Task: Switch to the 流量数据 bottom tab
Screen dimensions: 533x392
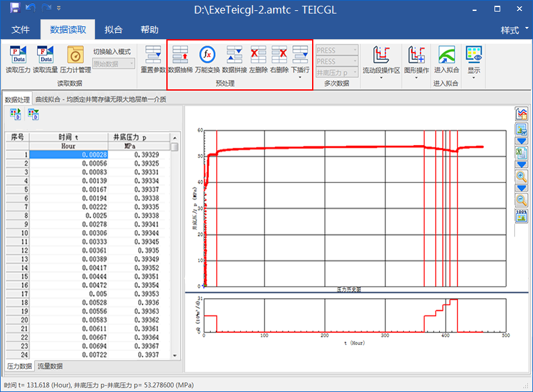Action: pos(49,366)
